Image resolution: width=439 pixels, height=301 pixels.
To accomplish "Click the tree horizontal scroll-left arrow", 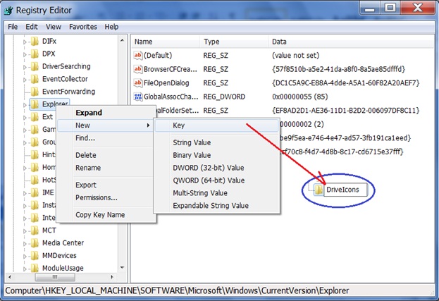I will click(x=10, y=277).
